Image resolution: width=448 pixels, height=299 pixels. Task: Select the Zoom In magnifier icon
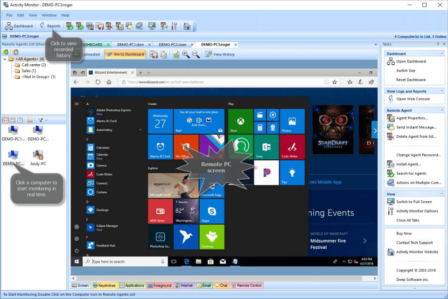coord(186,54)
